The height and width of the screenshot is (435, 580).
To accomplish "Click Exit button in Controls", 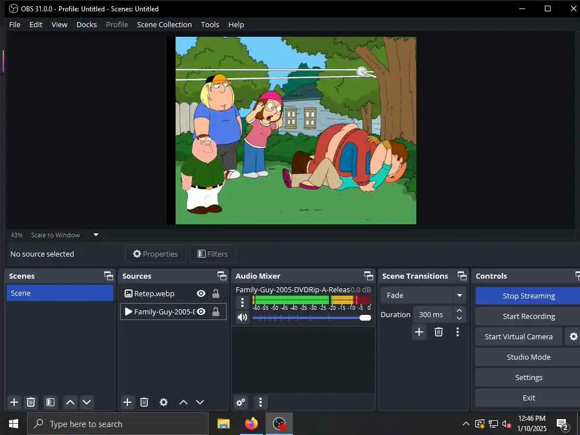I will (528, 398).
